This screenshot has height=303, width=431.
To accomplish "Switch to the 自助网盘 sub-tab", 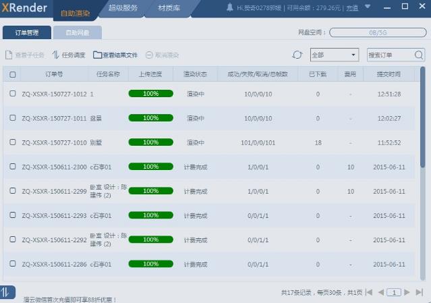I will tap(77, 32).
